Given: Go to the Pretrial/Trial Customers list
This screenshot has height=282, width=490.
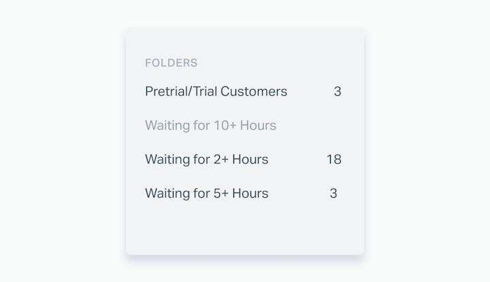Looking at the screenshot, I should (x=216, y=91).
